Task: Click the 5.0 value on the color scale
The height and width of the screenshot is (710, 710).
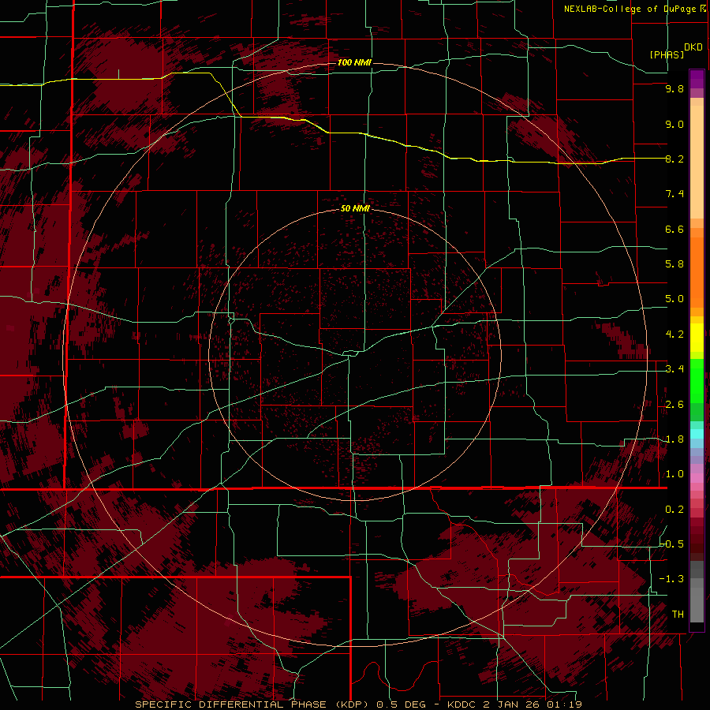Action: (x=674, y=299)
